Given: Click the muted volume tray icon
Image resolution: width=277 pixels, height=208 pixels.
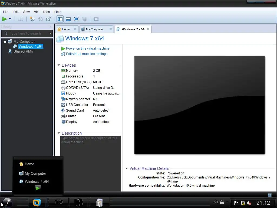Looking at the screenshot, I should point(249,203).
